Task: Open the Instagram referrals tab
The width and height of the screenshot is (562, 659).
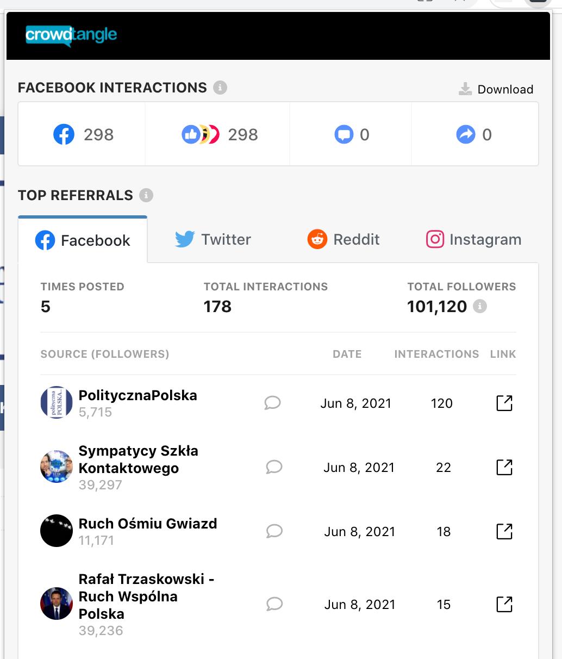Action: point(473,239)
